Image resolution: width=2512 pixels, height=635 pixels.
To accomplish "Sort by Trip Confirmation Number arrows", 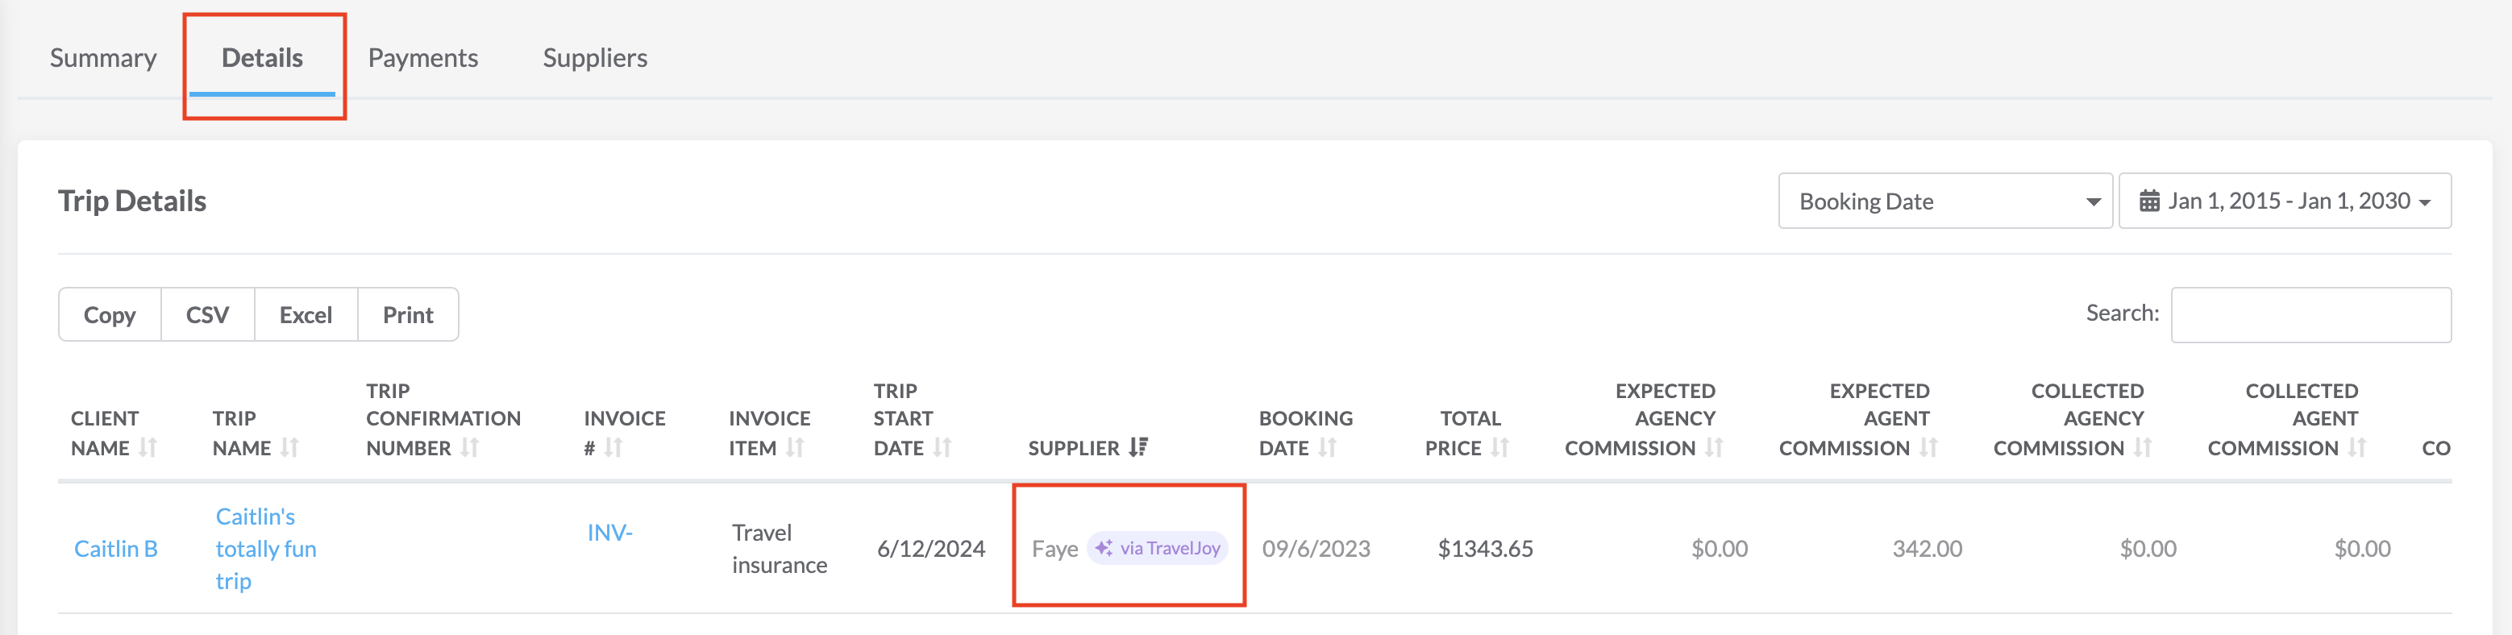I will tap(469, 448).
